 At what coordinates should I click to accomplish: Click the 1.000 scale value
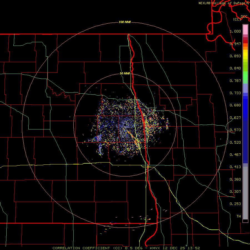pyautogui.click(x=235, y=31)
